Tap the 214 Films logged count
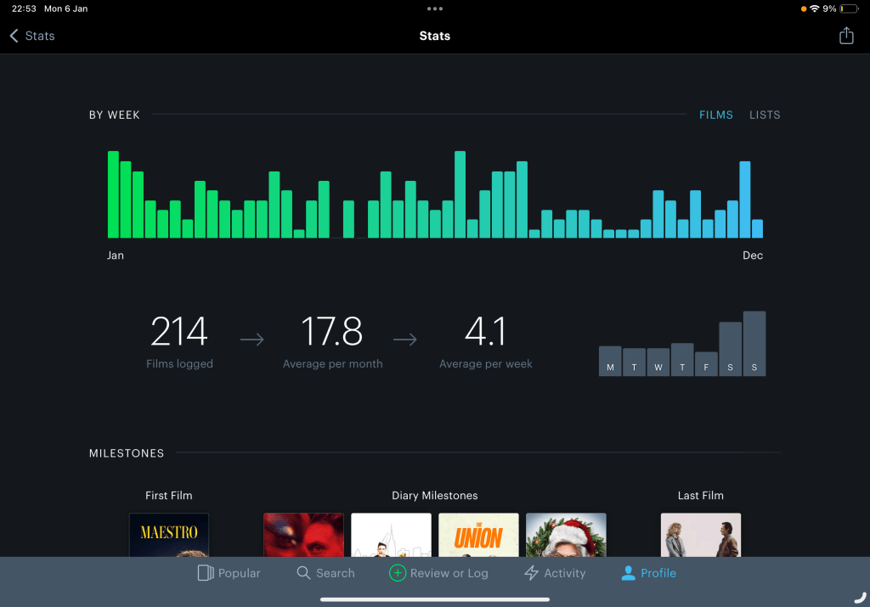This screenshot has width=870, height=607. [179, 332]
